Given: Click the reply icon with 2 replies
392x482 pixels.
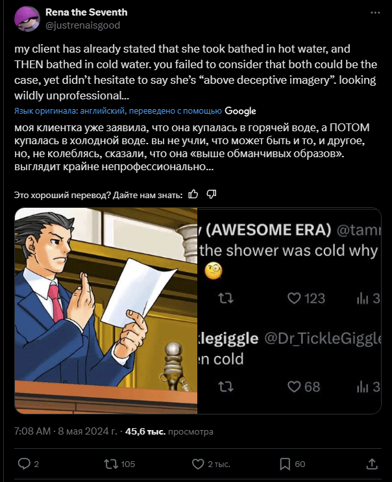Looking at the screenshot, I should point(24,464).
